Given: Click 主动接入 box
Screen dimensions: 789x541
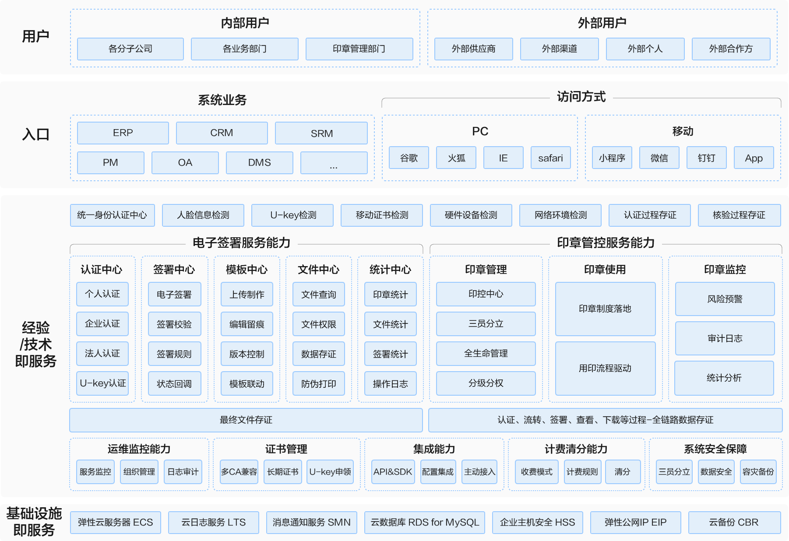Looking at the screenshot, I should click(479, 471).
